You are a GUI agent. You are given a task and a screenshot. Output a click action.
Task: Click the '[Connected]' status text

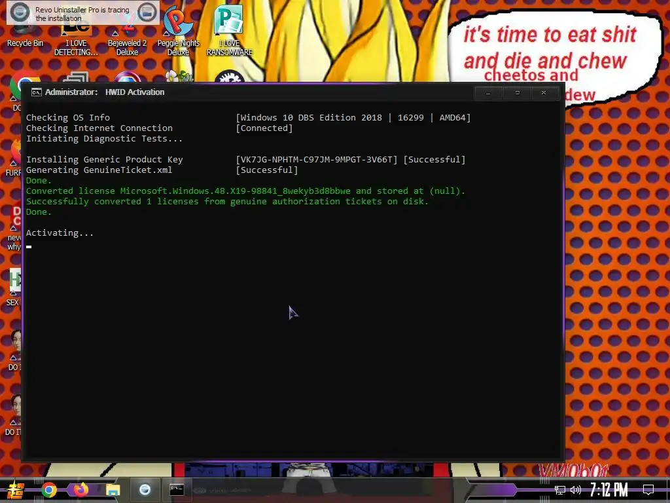click(264, 128)
